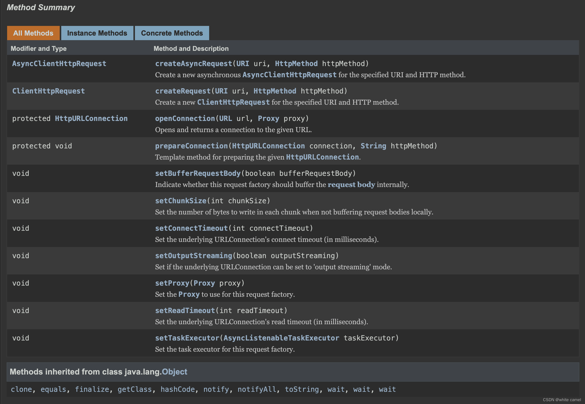This screenshot has height=404, width=585.
Task: Click the setConnectTimeout method link
Action: [x=191, y=228]
